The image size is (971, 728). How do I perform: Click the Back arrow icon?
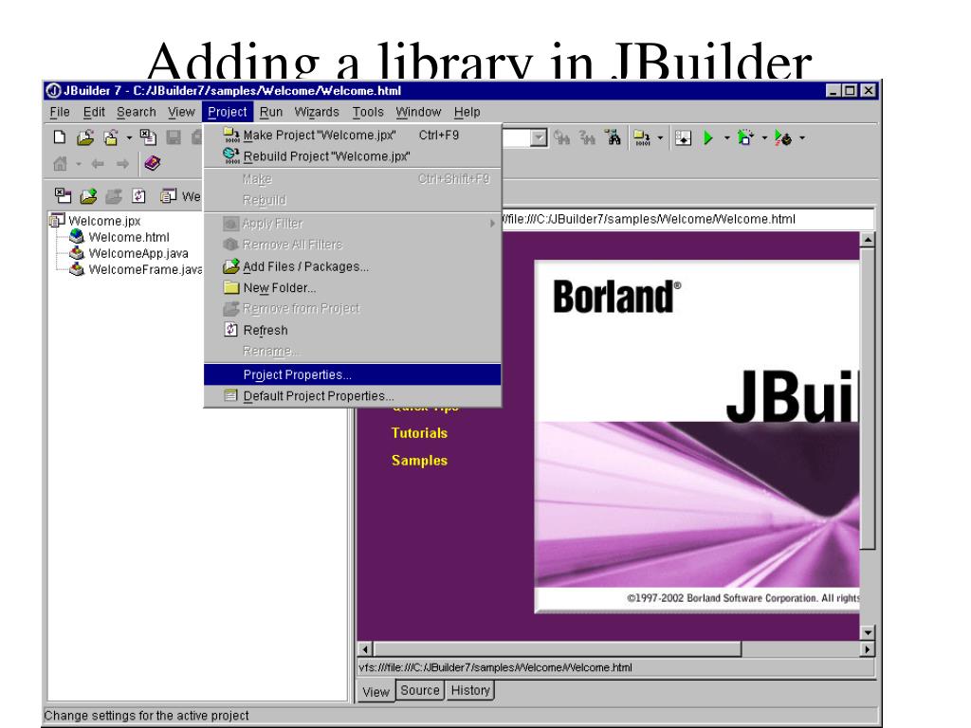click(x=98, y=163)
